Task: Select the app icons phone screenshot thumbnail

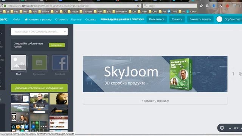Action: [x=20, y=128]
